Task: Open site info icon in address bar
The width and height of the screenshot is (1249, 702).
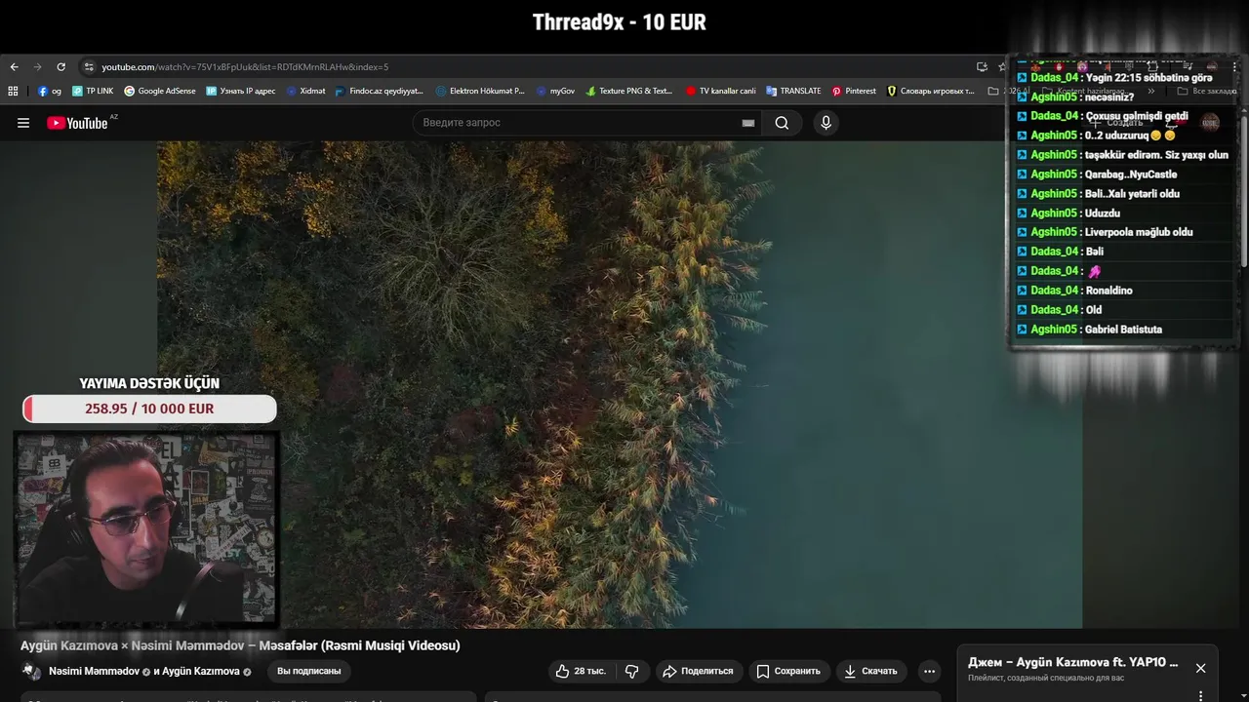Action: [89, 67]
